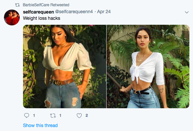Click the retweet indicator icon above the tweet
The height and width of the screenshot is (131, 193).
17,5
